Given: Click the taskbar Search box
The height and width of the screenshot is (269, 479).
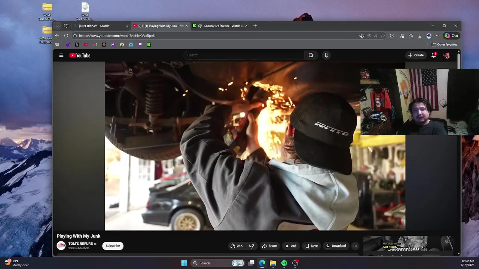Looking at the screenshot, I should [x=218, y=263].
